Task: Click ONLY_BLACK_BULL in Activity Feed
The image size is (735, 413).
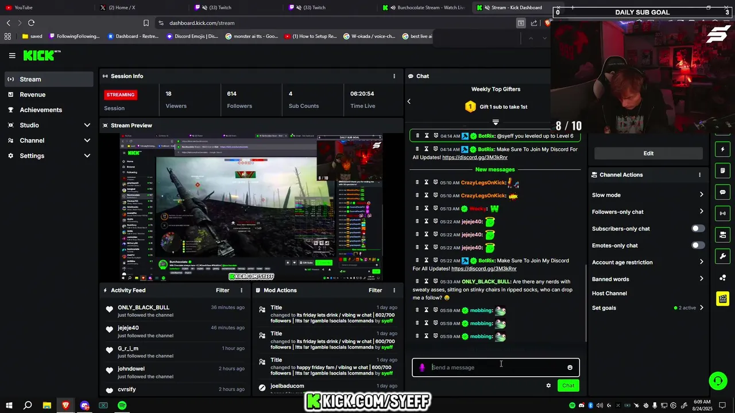Action: tap(144, 307)
